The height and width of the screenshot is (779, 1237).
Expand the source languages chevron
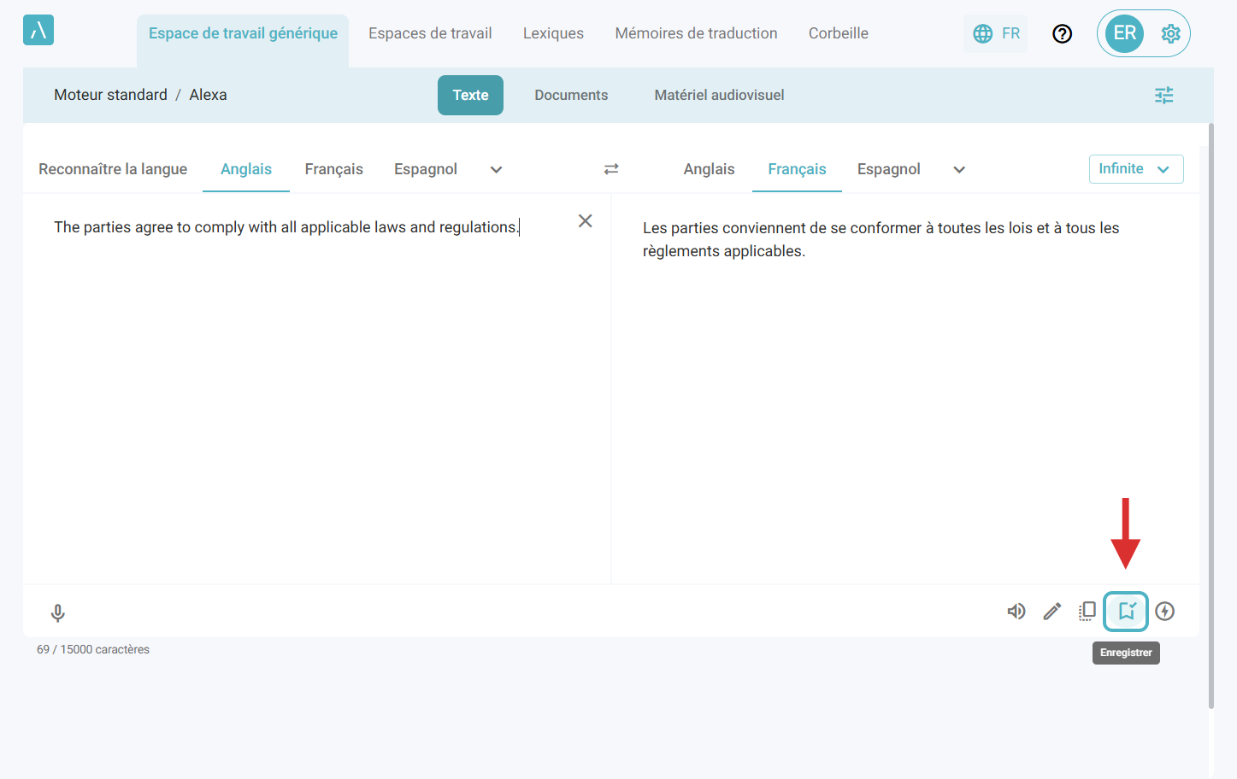tap(496, 169)
